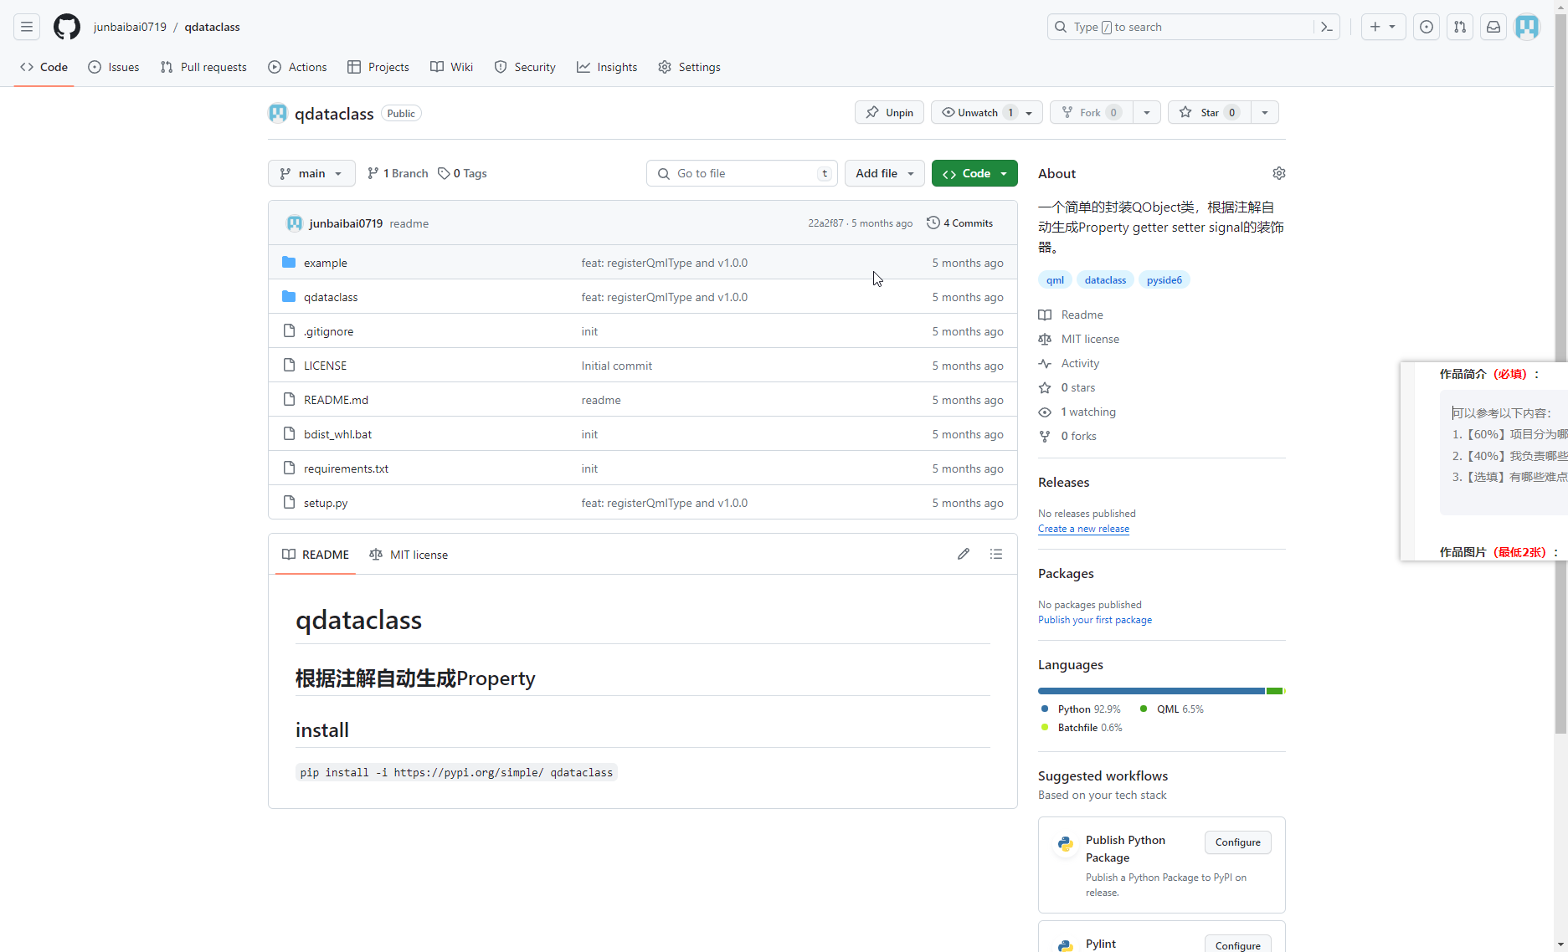The width and height of the screenshot is (1568, 952).
Task: Open the Readme link in About
Action: click(1071, 315)
